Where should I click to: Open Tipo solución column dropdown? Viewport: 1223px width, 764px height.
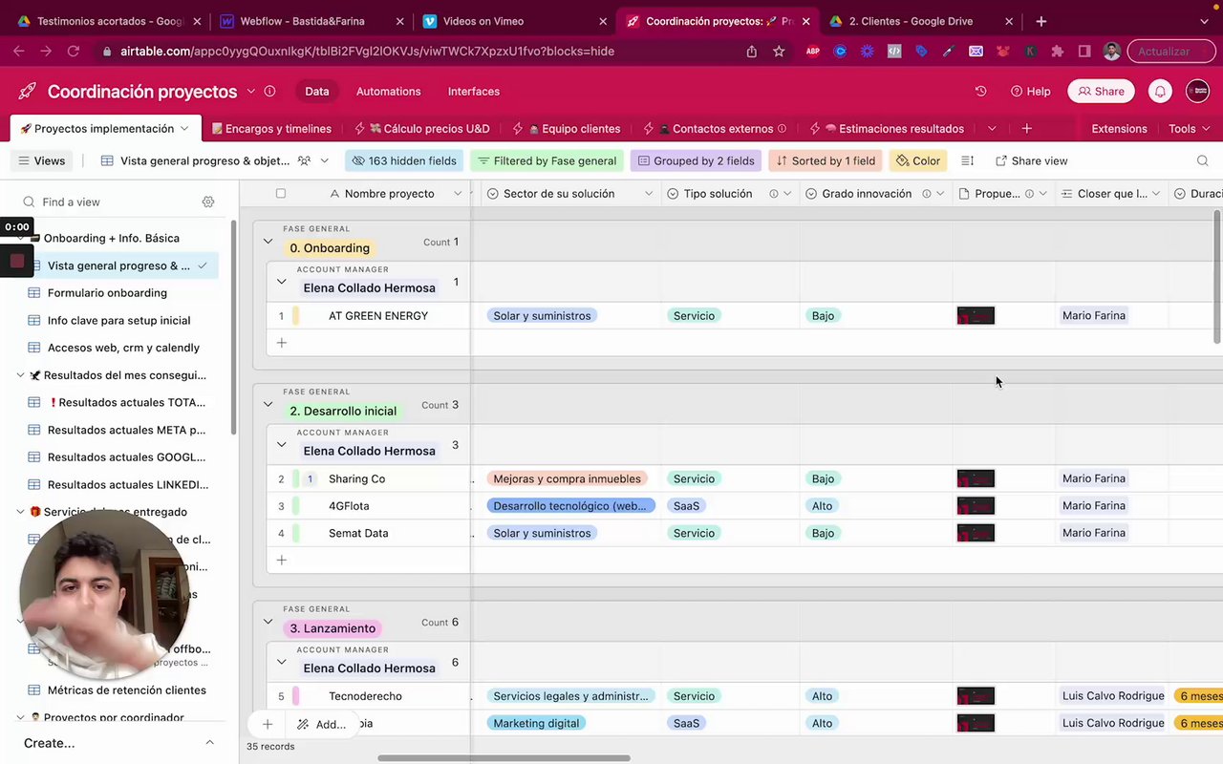click(786, 194)
